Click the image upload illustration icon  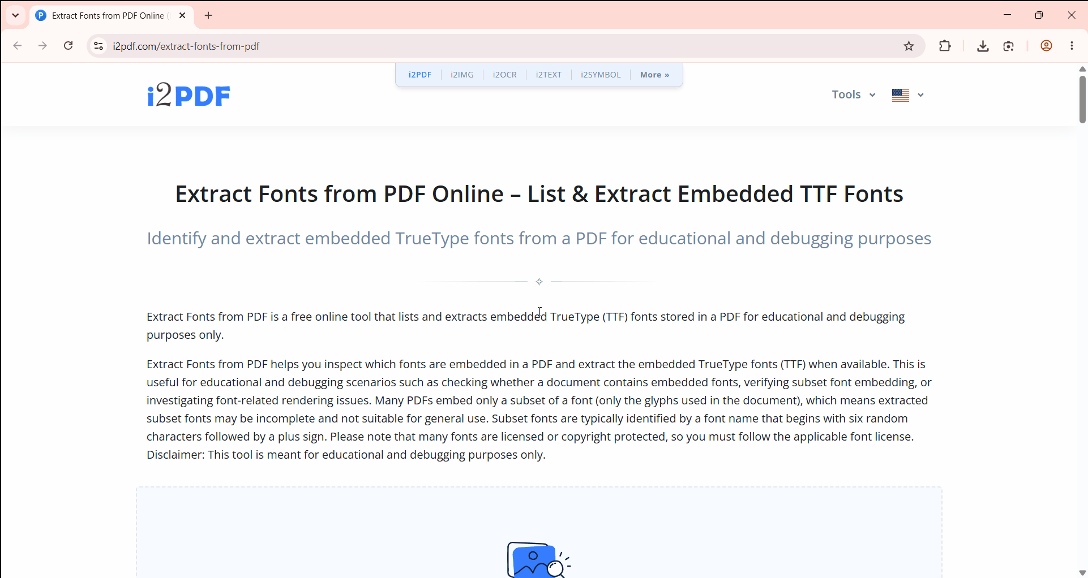point(538,559)
